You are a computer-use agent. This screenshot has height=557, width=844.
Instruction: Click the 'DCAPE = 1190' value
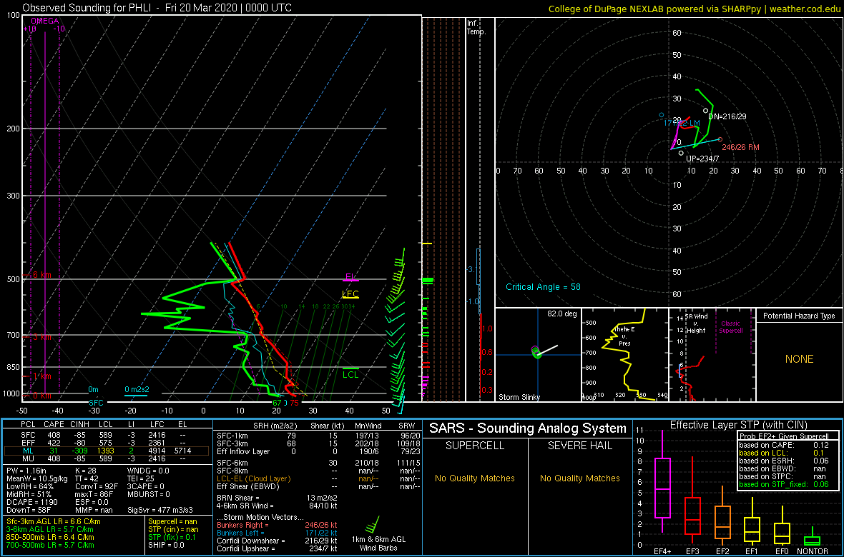[31, 501]
